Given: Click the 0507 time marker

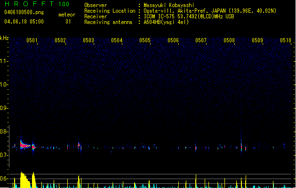Looking at the screenshot, I should click(201, 40).
